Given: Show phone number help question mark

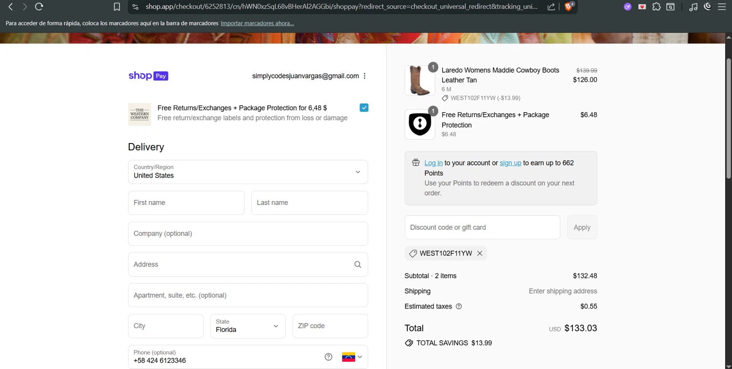Looking at the screenshot, I should coord(328,357).
